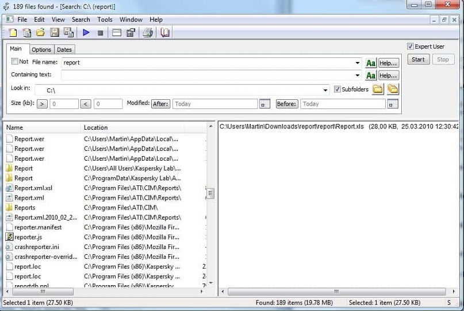Click the size less-than button

click(x=86, y=104)
